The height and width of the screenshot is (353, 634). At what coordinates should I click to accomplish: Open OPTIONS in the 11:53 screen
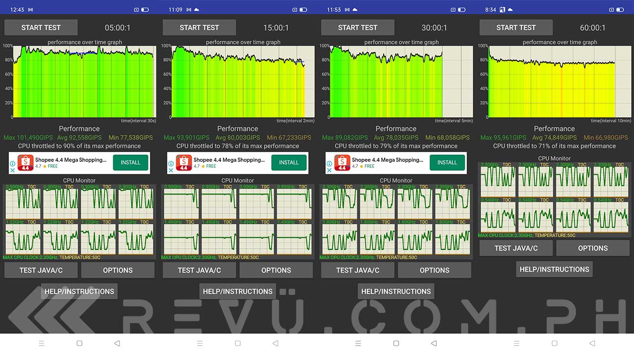pyautogui.click(x=434, y=270)
